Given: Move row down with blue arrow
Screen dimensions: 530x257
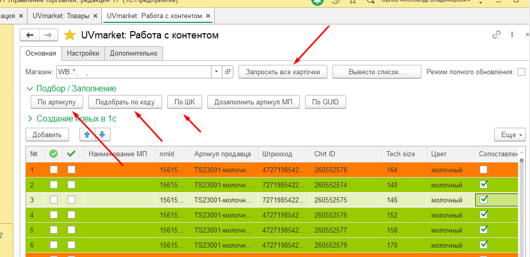Looking at the screenshot, I should [103, 135].
